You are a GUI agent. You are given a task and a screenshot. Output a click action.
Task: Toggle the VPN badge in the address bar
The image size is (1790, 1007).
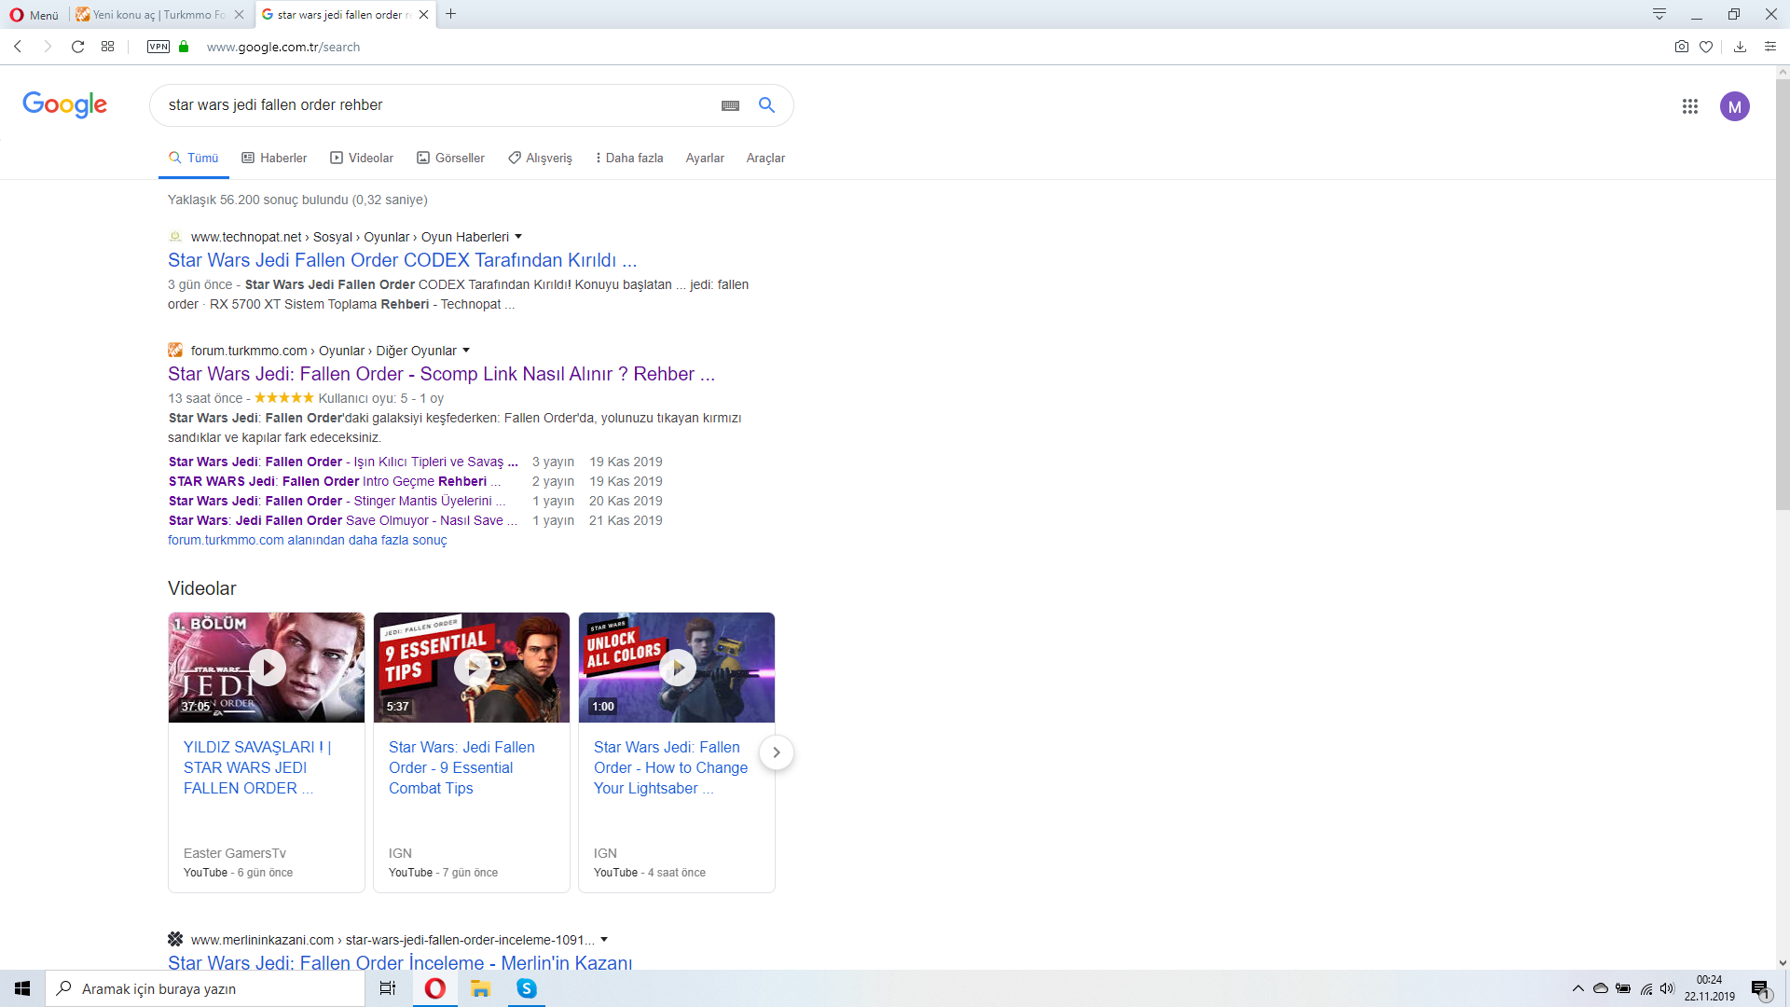click(158, 47)
